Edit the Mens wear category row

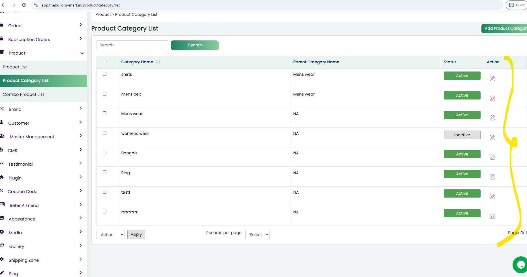[492, 118]
